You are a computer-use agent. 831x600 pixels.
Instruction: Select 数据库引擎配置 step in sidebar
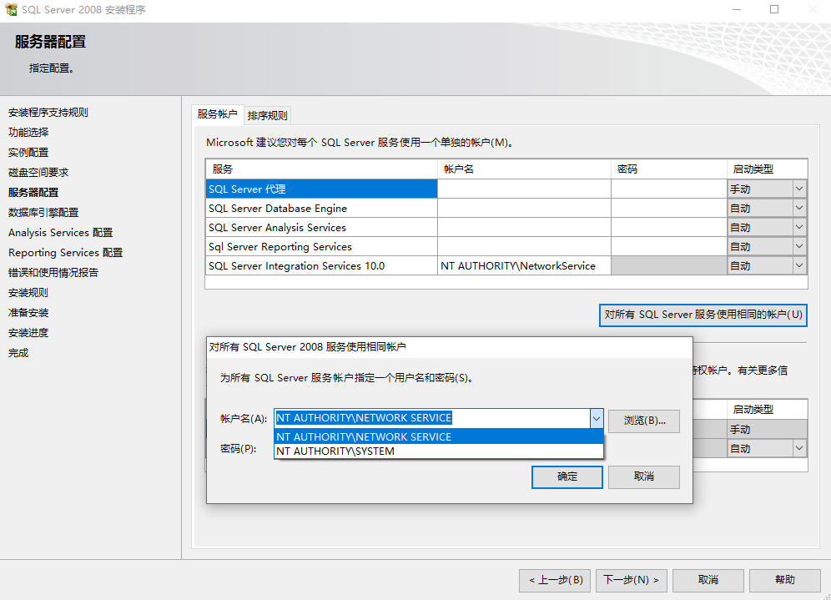(43, 213)
